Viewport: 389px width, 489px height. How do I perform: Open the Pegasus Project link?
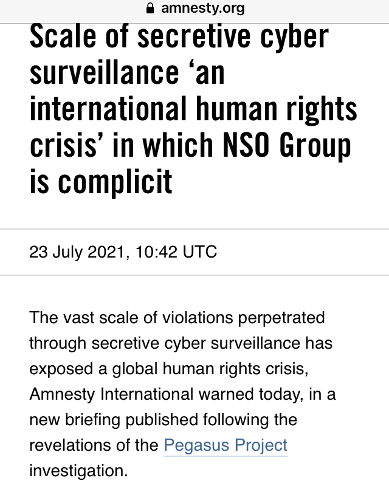[x=225, y=445]
